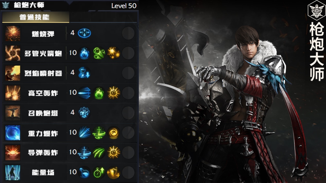
Task: Click the blue flame tripod of 多管火箭炮
Action: point(84,53)
